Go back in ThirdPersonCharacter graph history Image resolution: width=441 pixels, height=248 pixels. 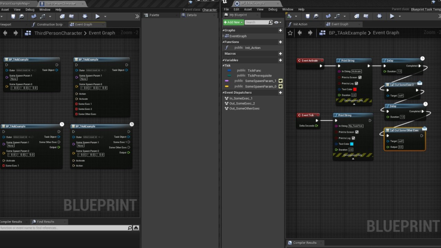click(5, 33)
